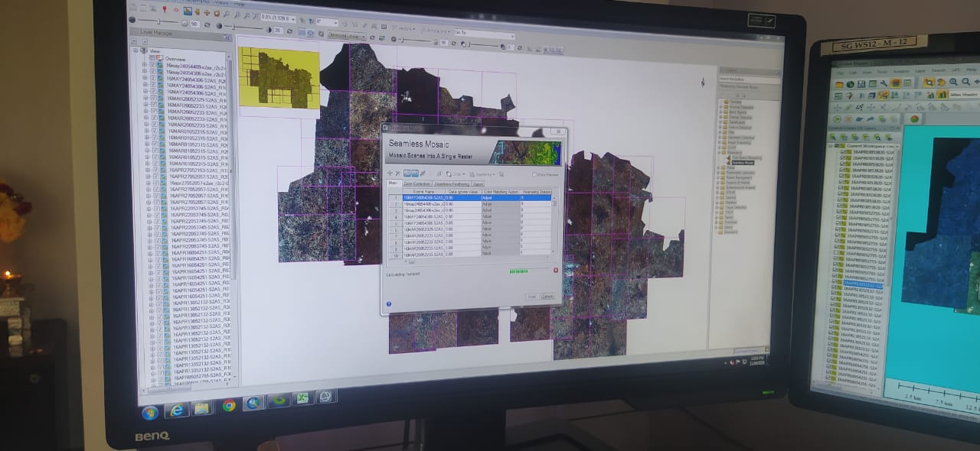
Task: Activate the Pan hand tool
Action: pos(197,12)
